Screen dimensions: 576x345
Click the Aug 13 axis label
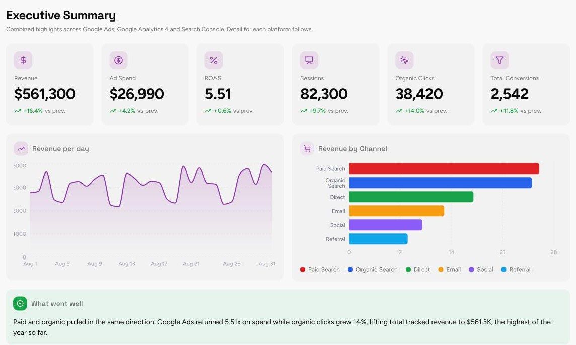(x=127, y=264)
